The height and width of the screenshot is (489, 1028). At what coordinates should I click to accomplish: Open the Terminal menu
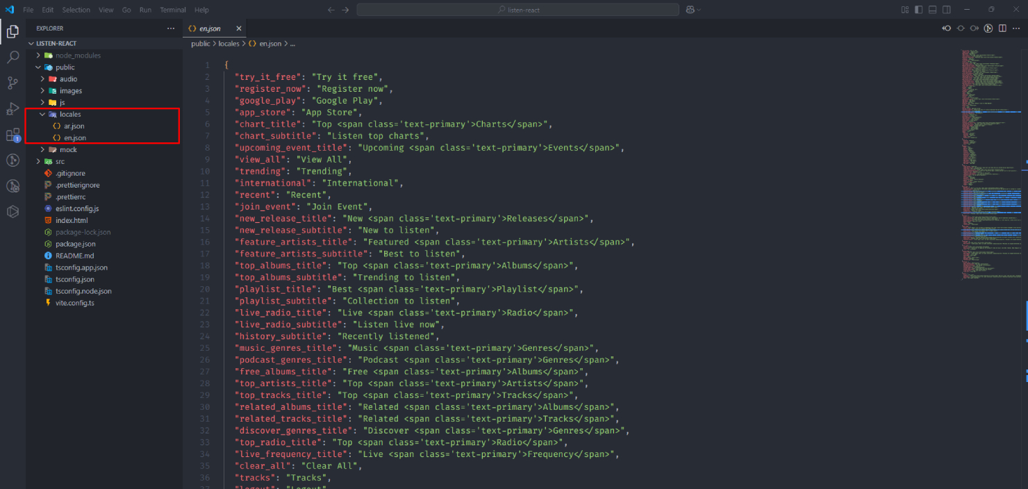point(173,10)
